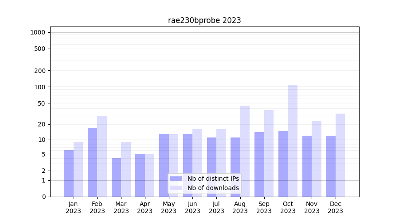The image size is (399, 221).
Task: Click the 0 tick label on y-axis
Action: (43, 197)
